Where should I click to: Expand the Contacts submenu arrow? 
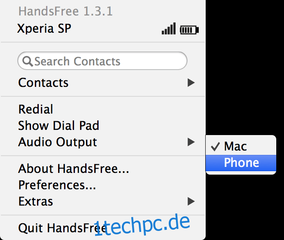tap(191, 83)
